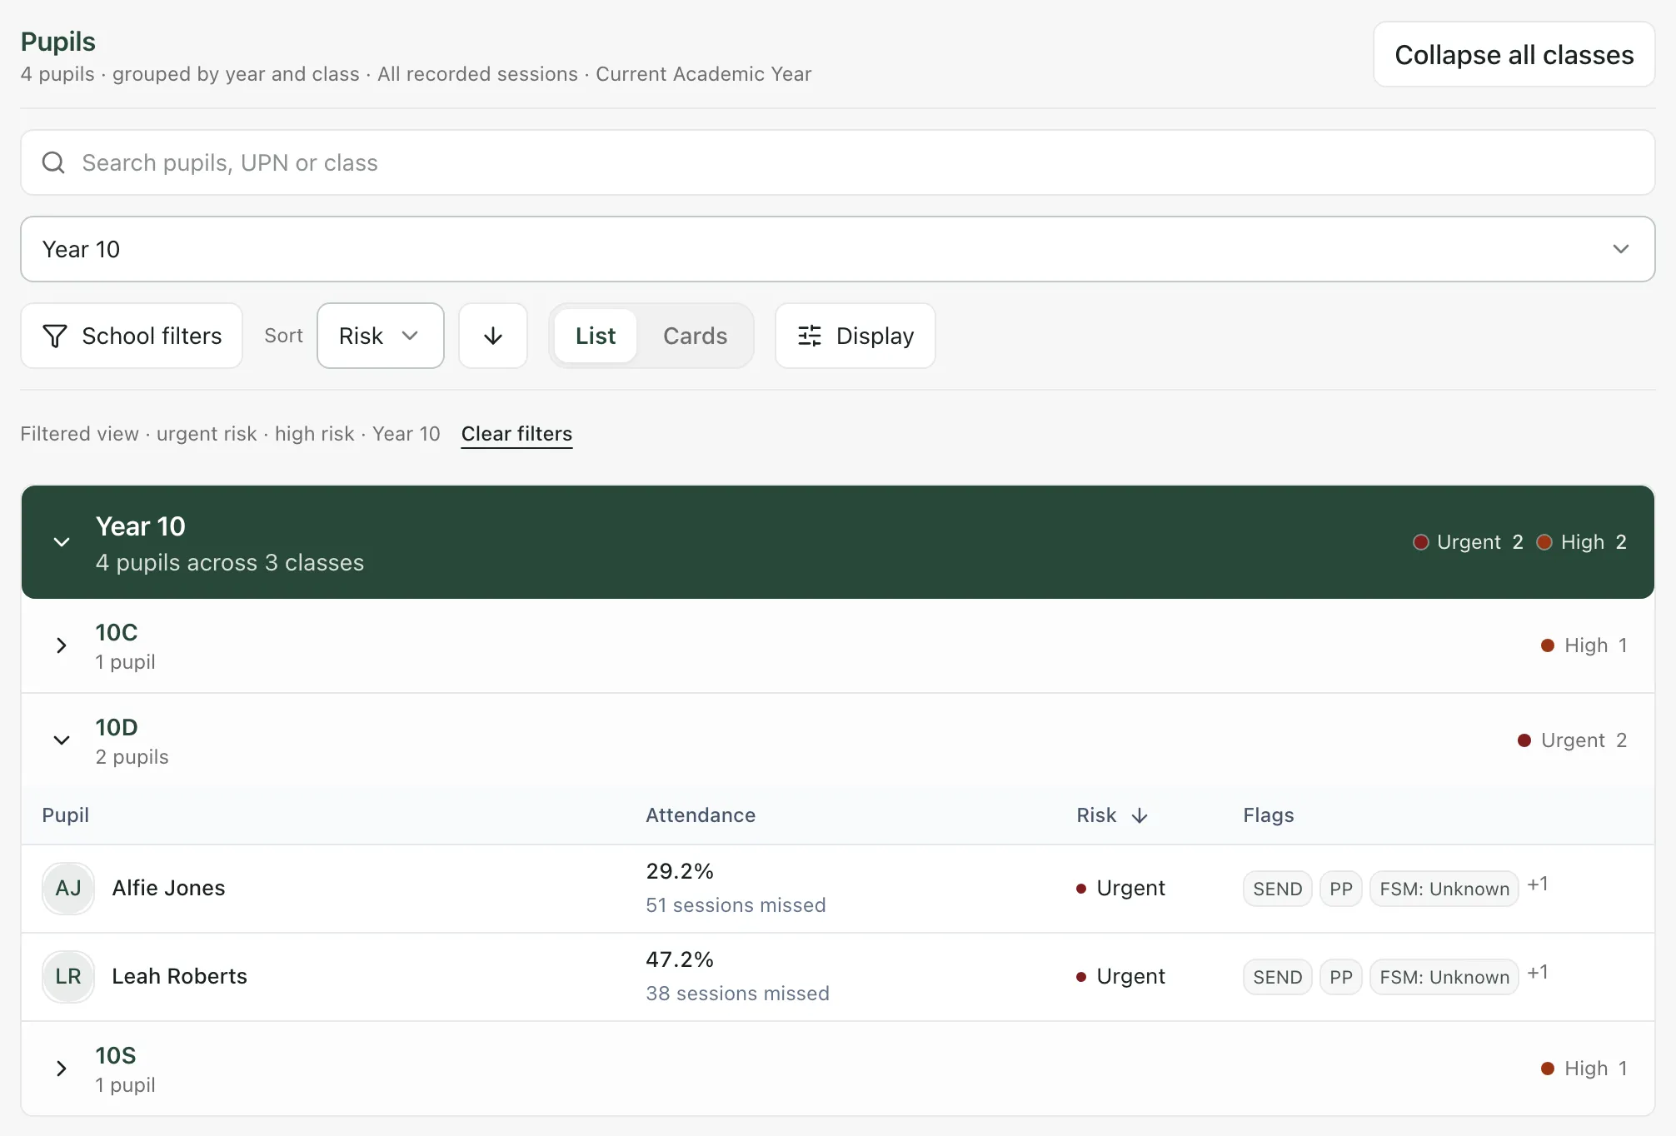
Task: Click FSM: Unknown flag for Alfie Jones
Action: point(1444,889)
